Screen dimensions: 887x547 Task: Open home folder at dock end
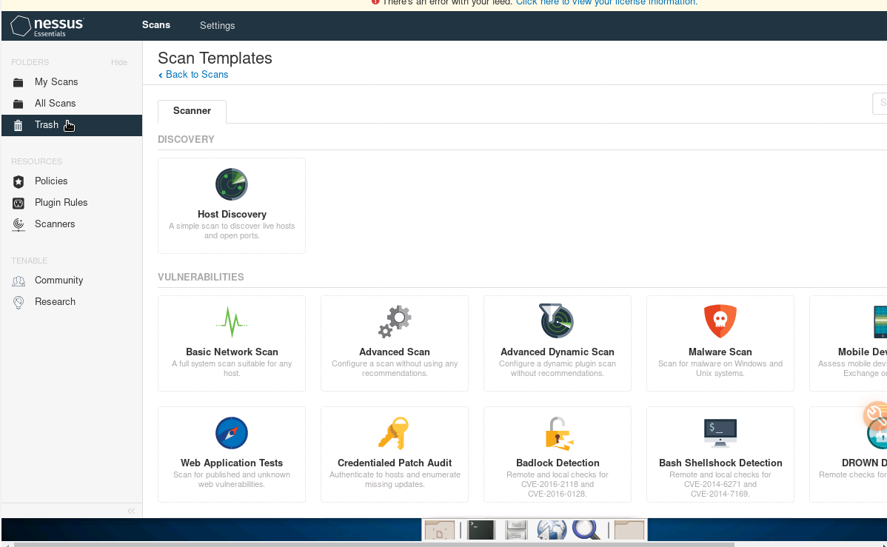pos(629,531)
